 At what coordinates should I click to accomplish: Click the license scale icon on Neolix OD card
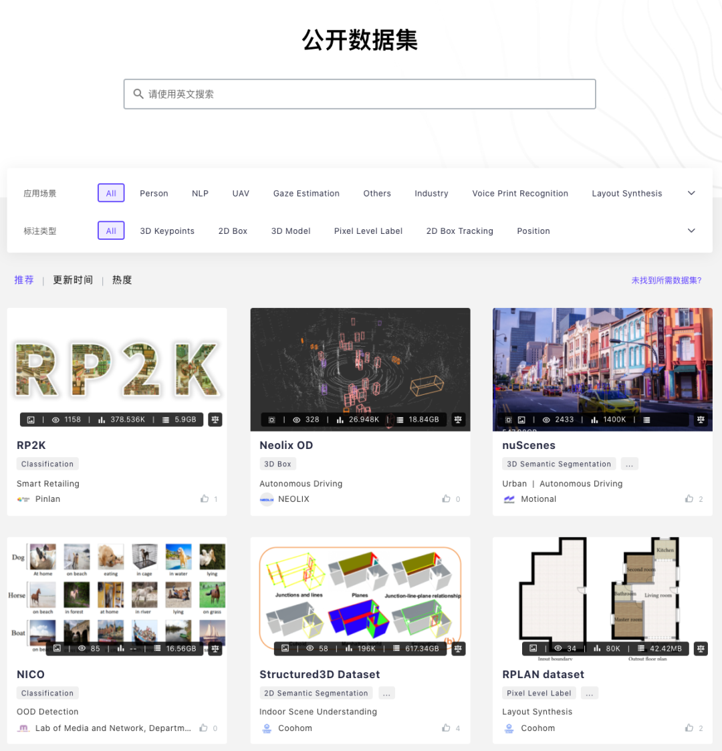(458, 420)
